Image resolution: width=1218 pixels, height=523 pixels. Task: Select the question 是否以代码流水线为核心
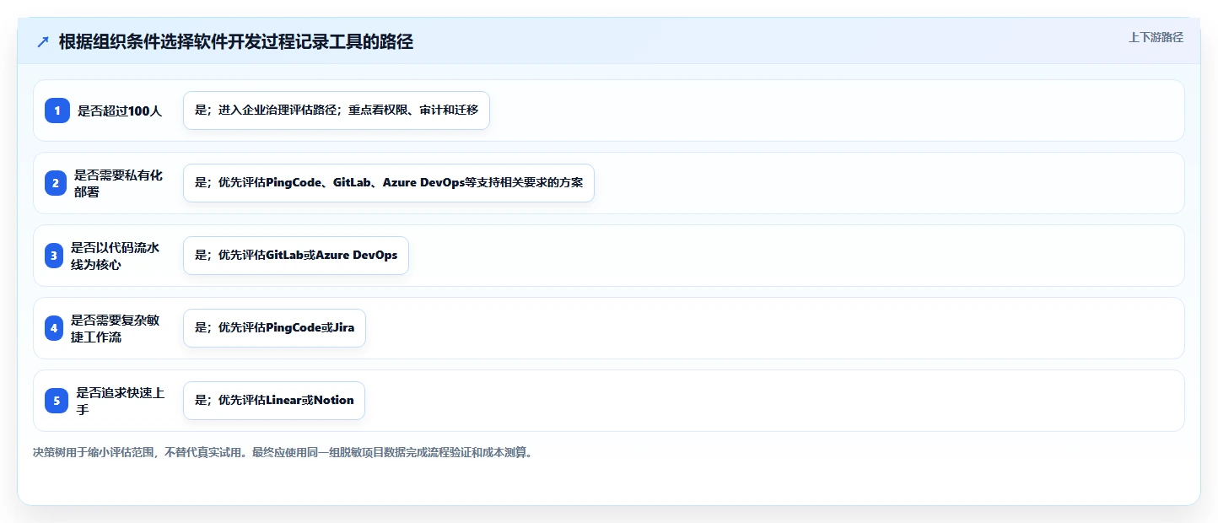click(x=115, y=256)
